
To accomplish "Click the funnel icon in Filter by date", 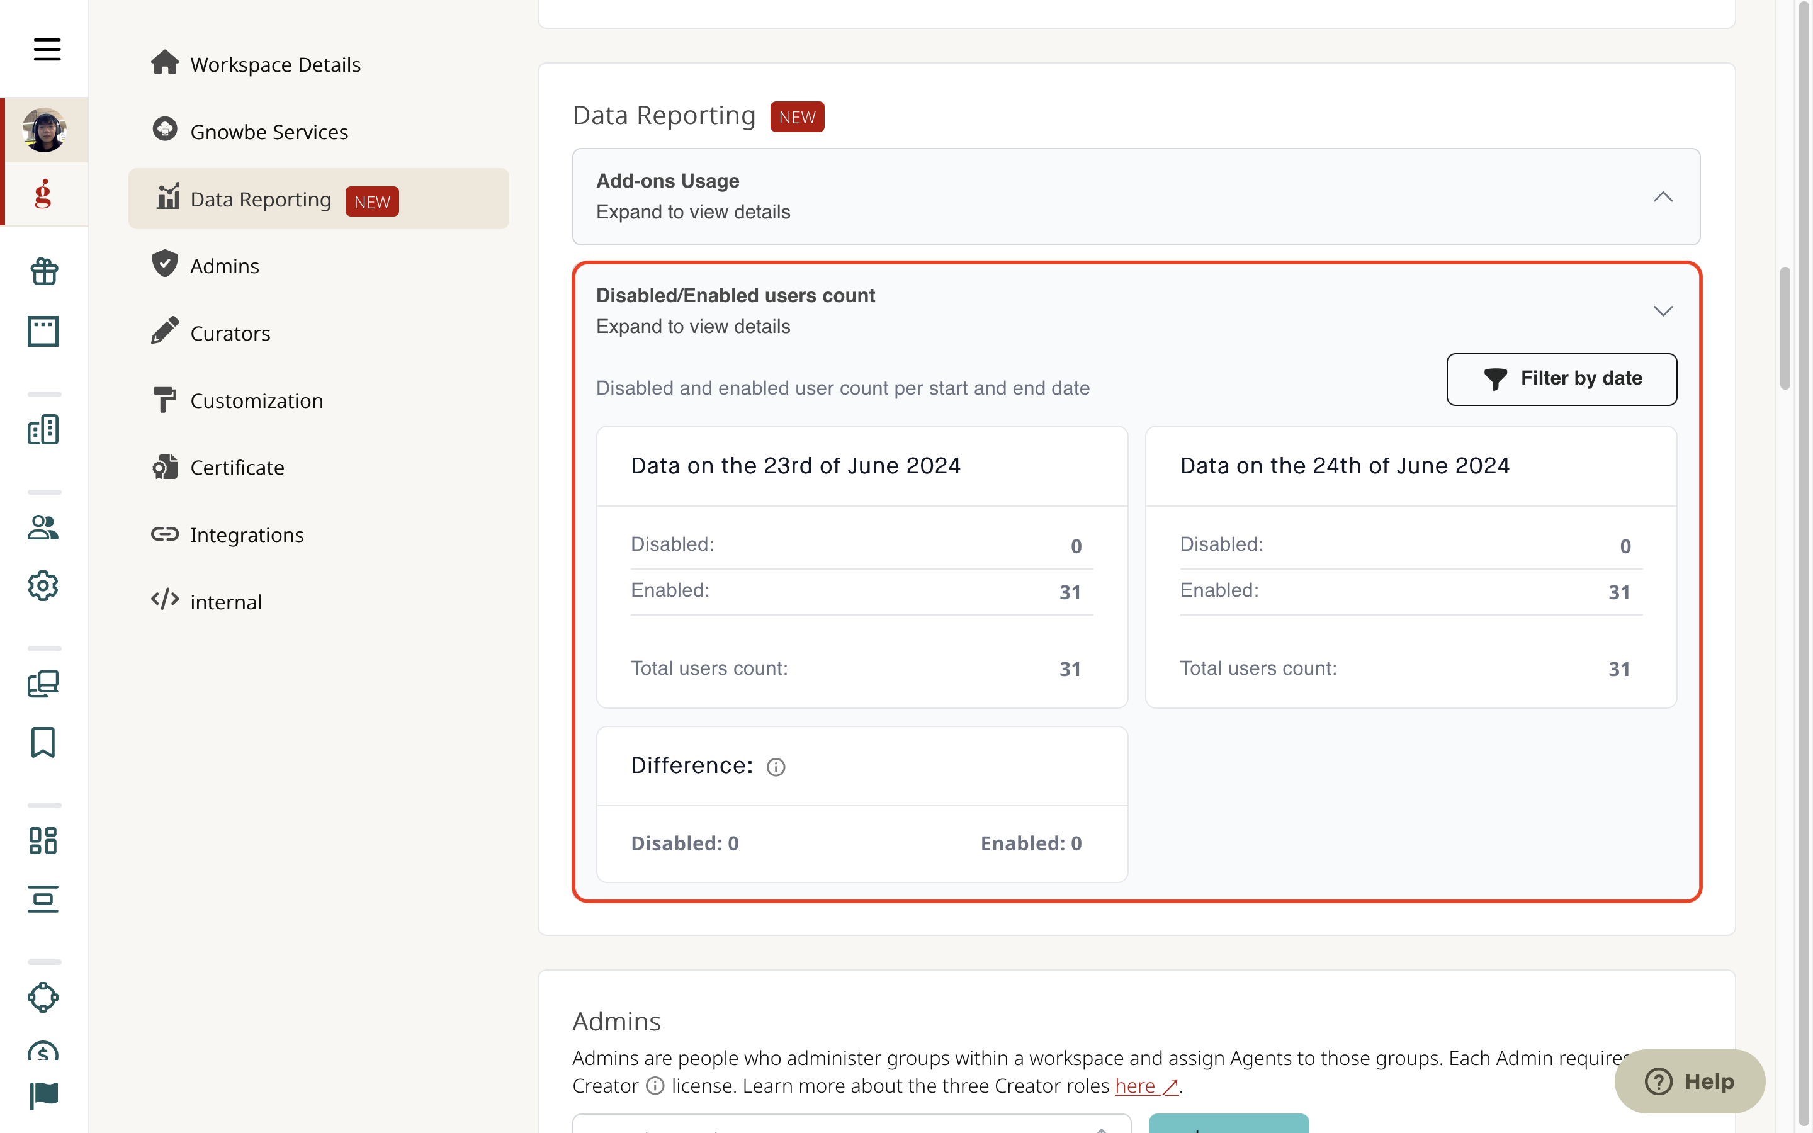I will point(1495,379).
